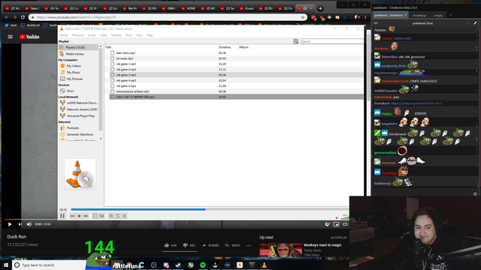The height and width of the screenshot is (270, 481).
Task: Toggle VLC playlist view button
Action: 111,216
